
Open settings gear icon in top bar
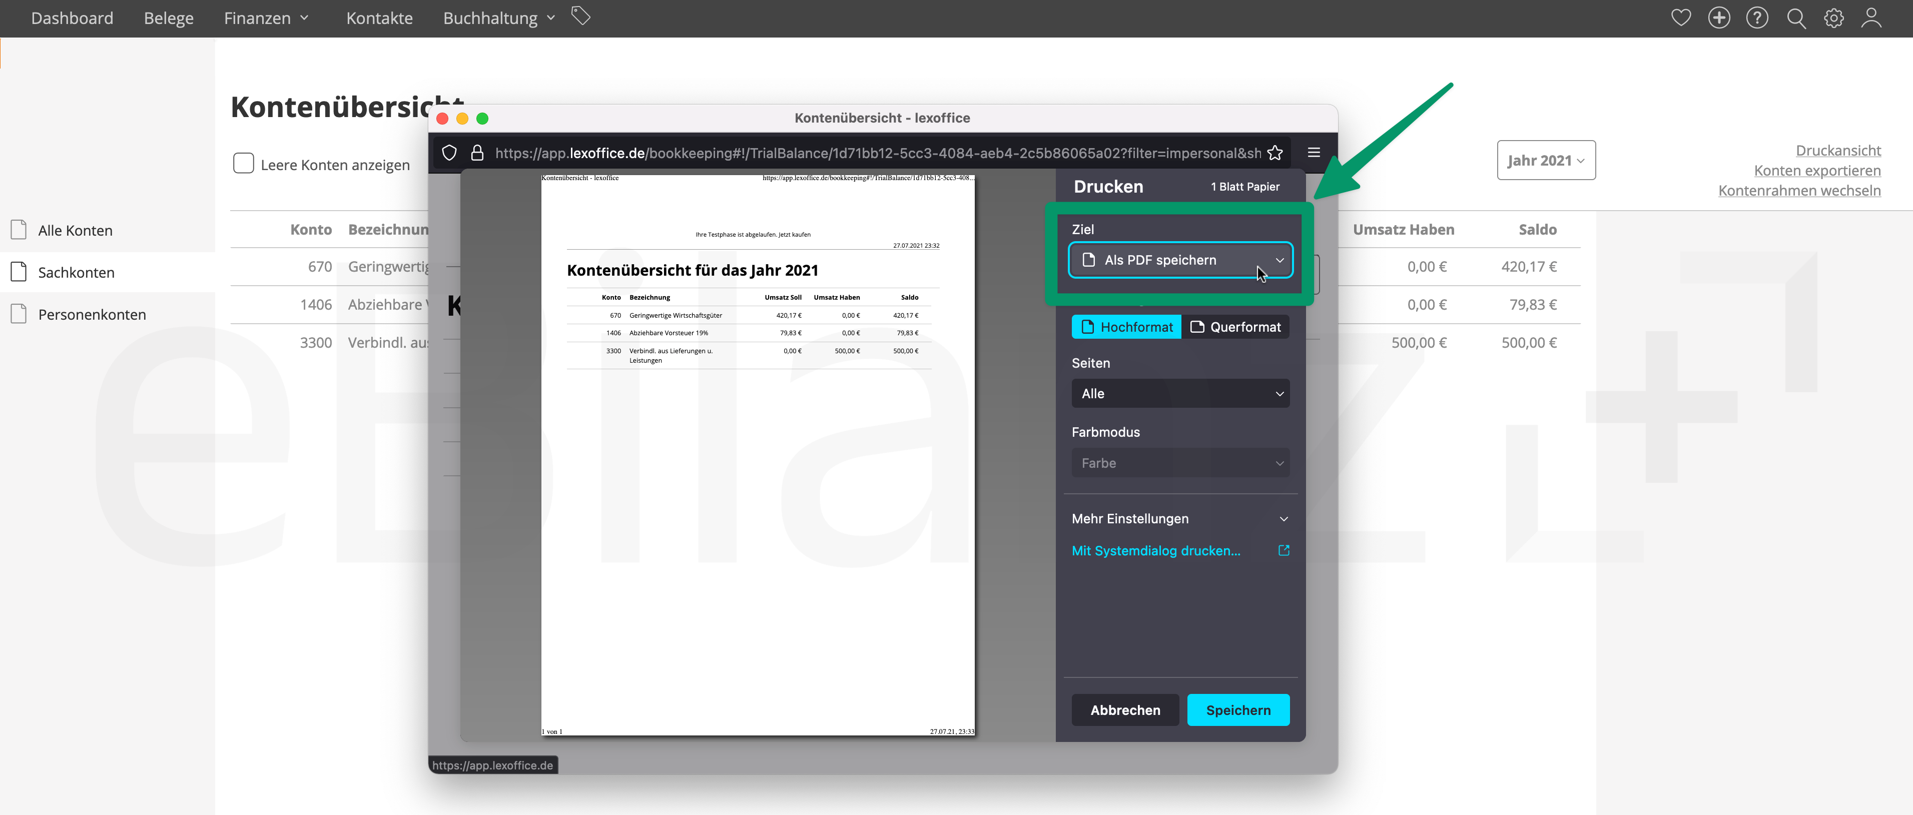click(x=1833, y=18)
